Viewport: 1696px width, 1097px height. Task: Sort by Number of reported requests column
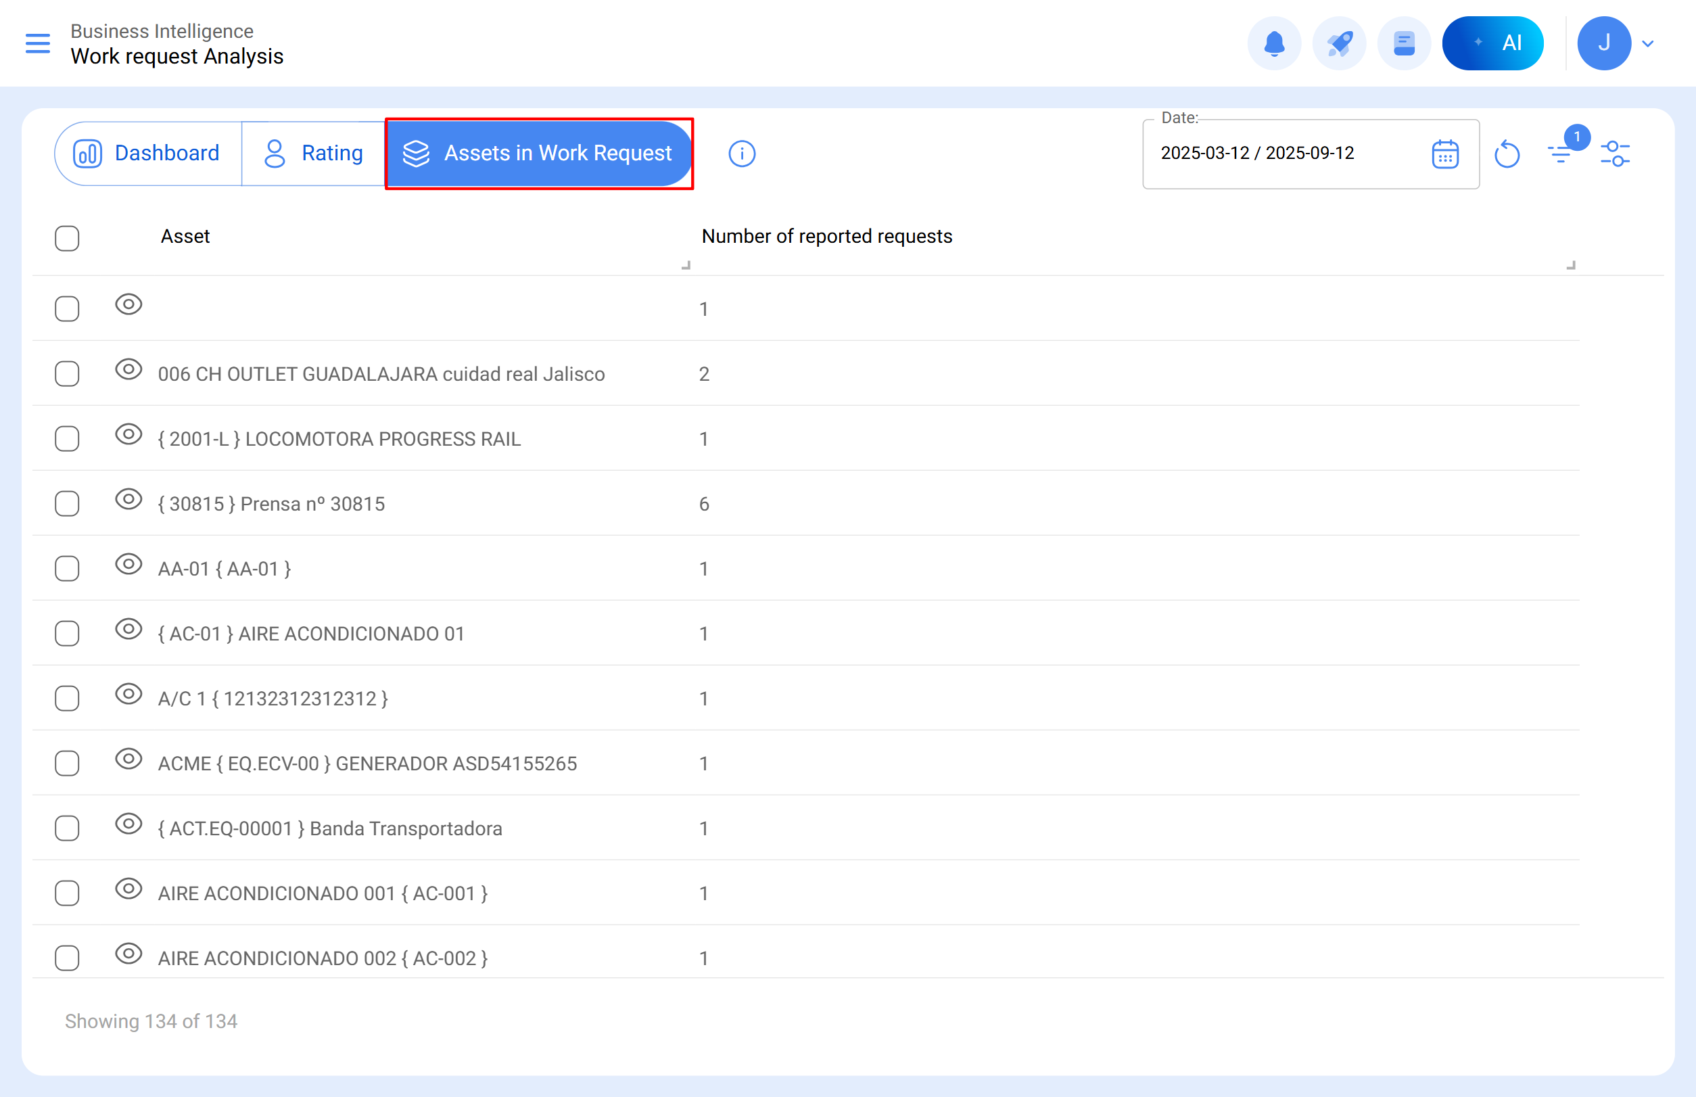point(827,236)
